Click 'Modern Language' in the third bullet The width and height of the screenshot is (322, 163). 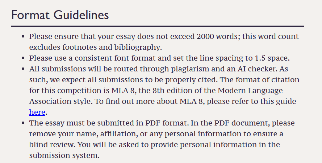[250, 91]
